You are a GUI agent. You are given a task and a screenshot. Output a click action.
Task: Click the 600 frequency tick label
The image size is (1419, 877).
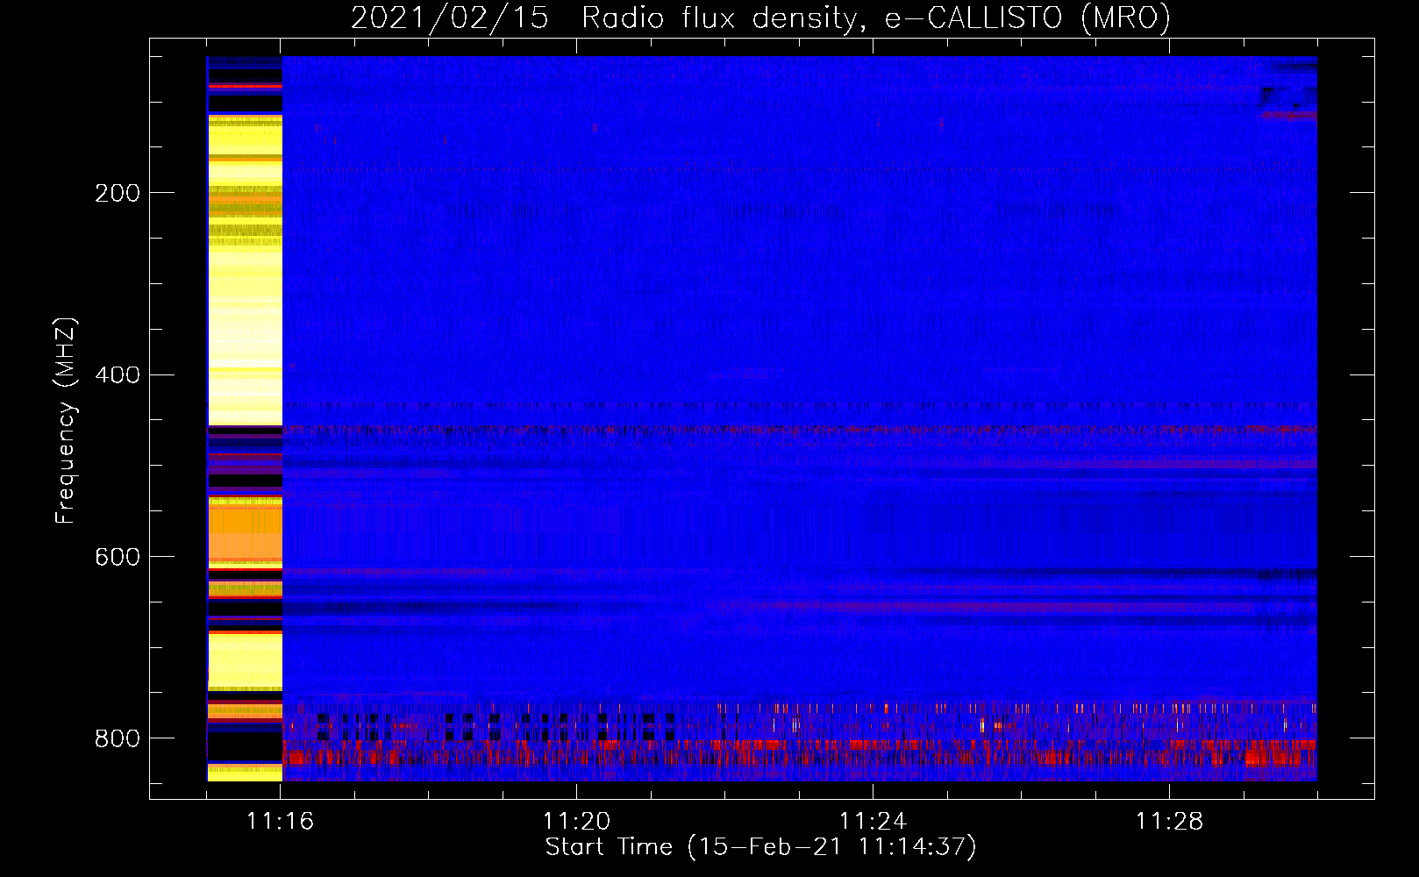[118, 557]
